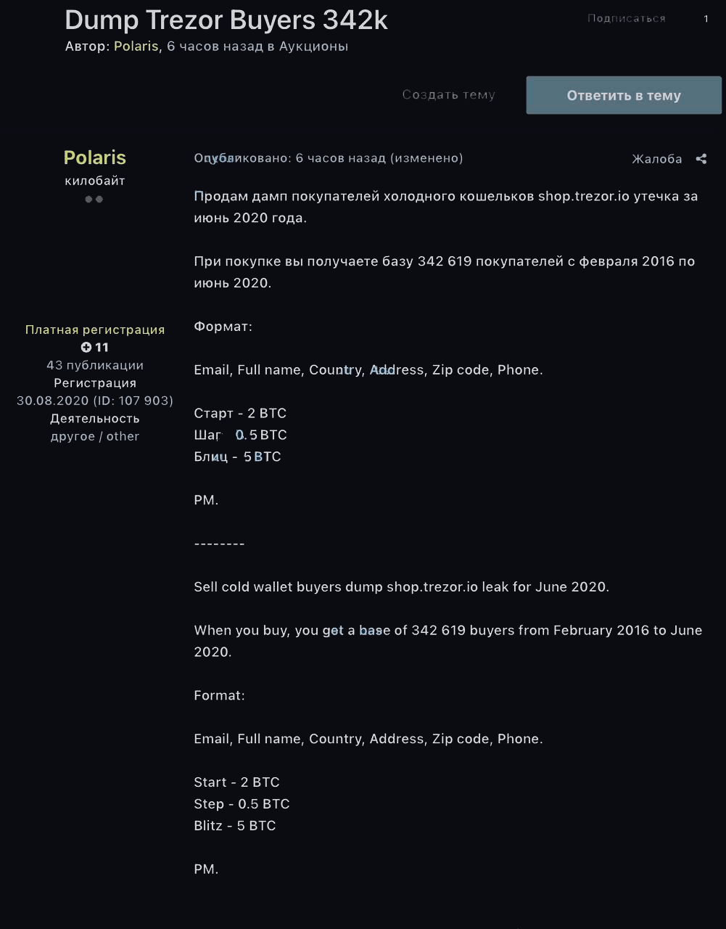
Task: Click the plus reputation icon beside 11
Action: pos(86,347)
